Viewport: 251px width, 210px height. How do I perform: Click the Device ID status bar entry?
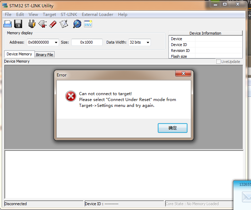(124, 204)
